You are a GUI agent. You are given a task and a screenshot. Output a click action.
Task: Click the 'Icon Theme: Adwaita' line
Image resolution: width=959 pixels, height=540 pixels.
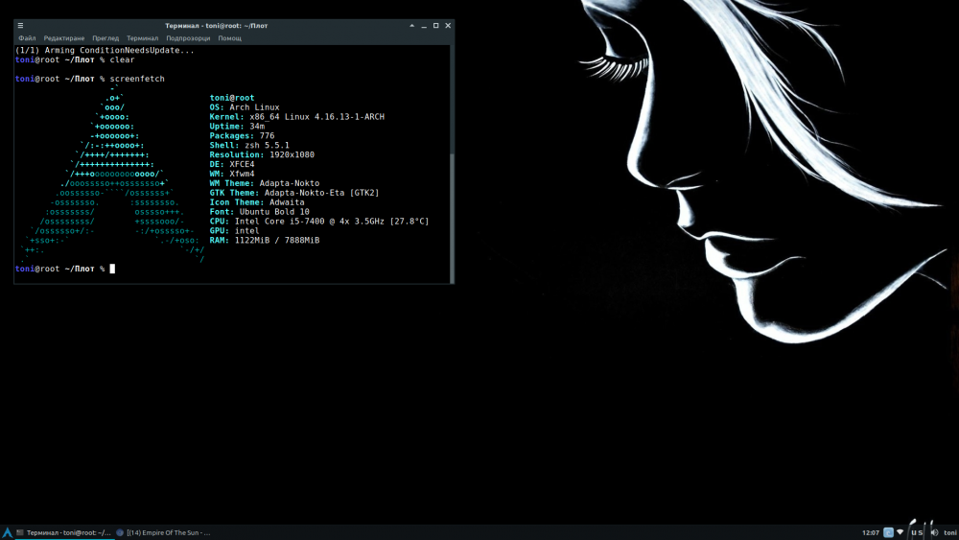tap(257, 201)
